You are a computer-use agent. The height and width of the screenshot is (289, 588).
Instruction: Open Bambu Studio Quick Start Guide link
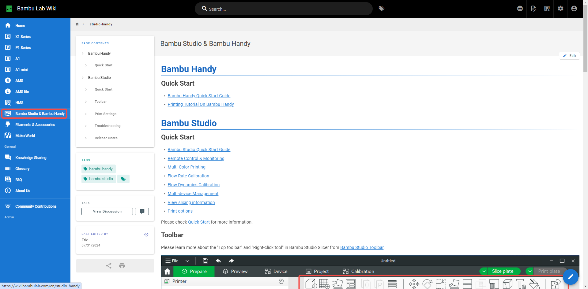(199, 150)
